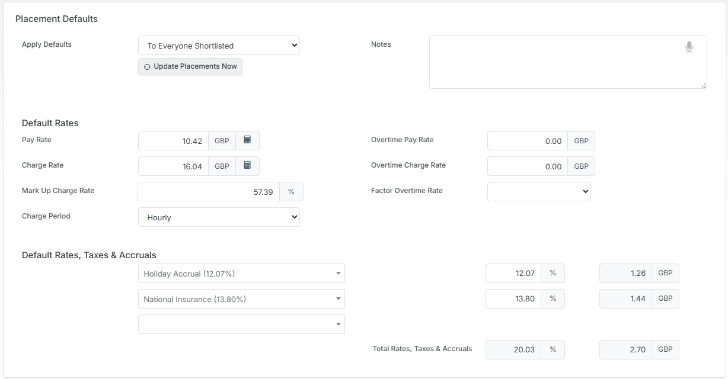This screenshot has height=379, width=728.
Task: Click into the Notes text area
Action: click(x=568, y=62)
